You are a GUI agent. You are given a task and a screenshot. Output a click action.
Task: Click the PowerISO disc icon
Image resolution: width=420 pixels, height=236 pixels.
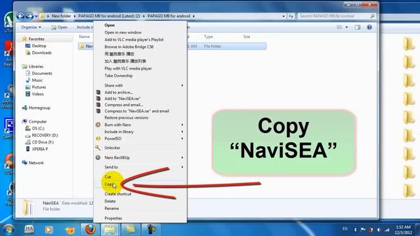[x=98, y=138]
